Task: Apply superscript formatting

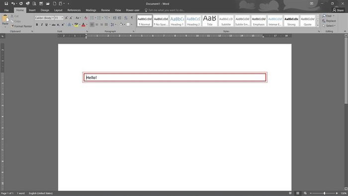Action: coord(63,25)
